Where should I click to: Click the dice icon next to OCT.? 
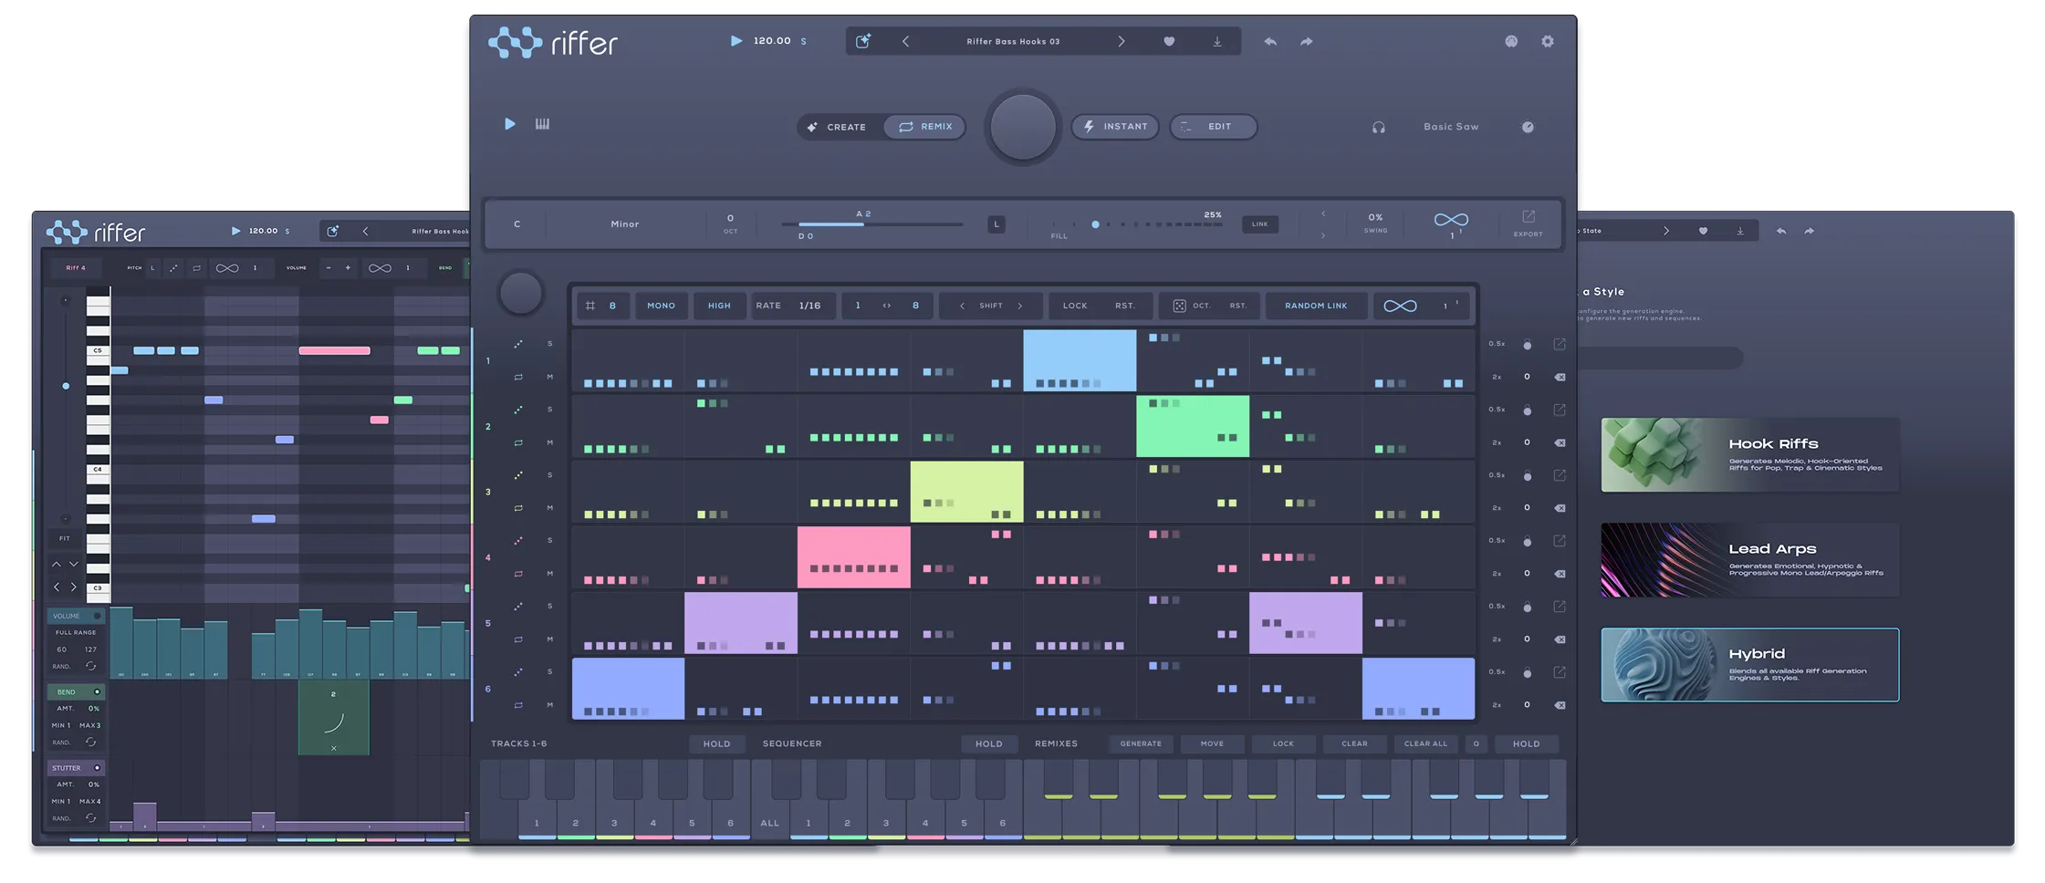pyautogui.click(x=1179, y=306)
